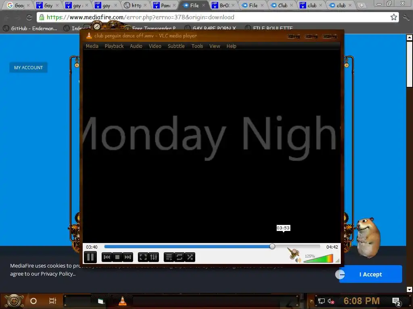Click the MediaFire URL address bar
This screenshot has width=413, height=309.
[217, 17]
